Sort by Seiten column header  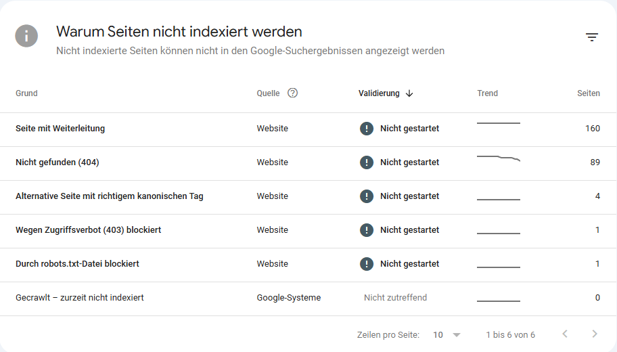(589, 93)
